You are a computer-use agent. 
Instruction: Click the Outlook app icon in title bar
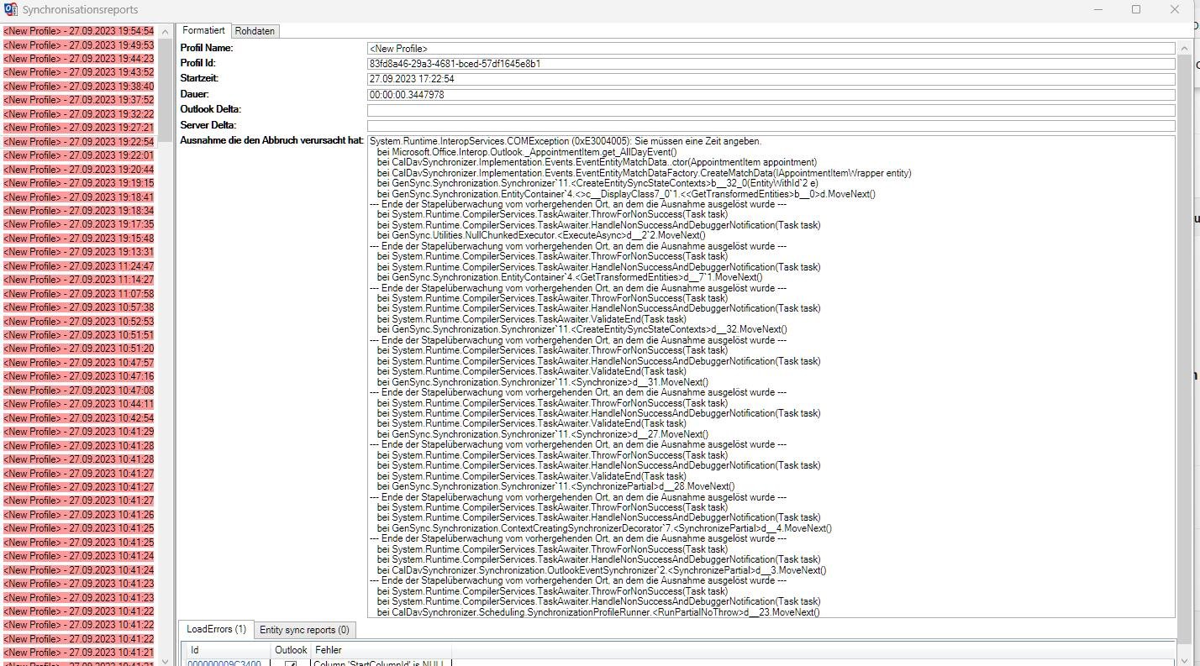pyautogui.click(x=11, y=9)
